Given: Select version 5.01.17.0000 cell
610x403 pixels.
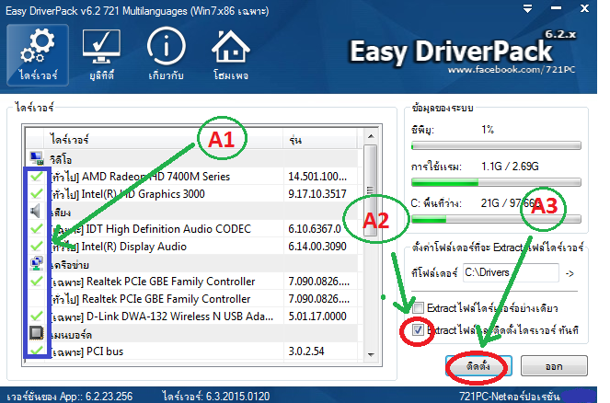Looking at the screenshot, I should pos(317,316).
